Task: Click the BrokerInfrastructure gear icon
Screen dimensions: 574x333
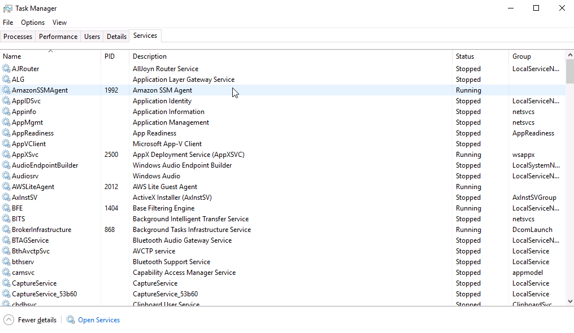Action: pos(6,230)
